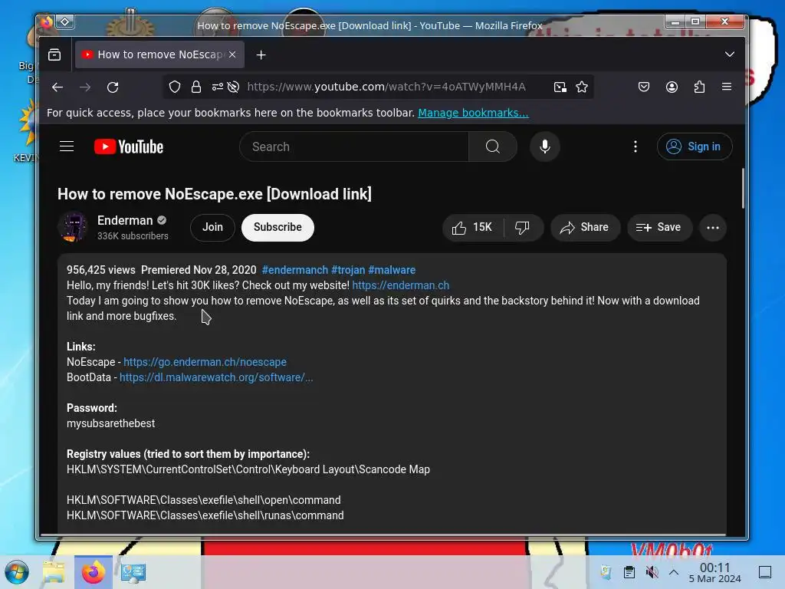Open the Manage bookmarks link
The height and width of the screenshot is (589, 785).
tap(473, 113)
